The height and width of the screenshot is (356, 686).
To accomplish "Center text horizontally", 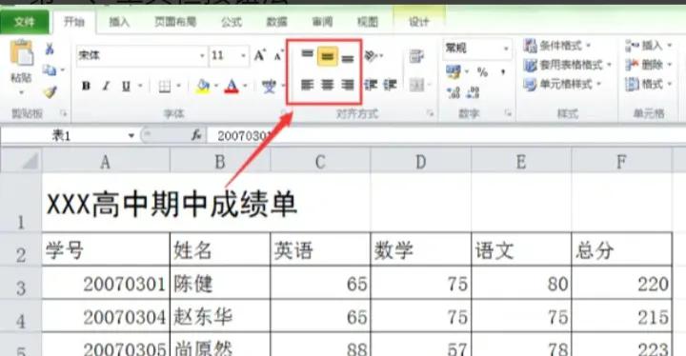I will click(x=327, y=85).
